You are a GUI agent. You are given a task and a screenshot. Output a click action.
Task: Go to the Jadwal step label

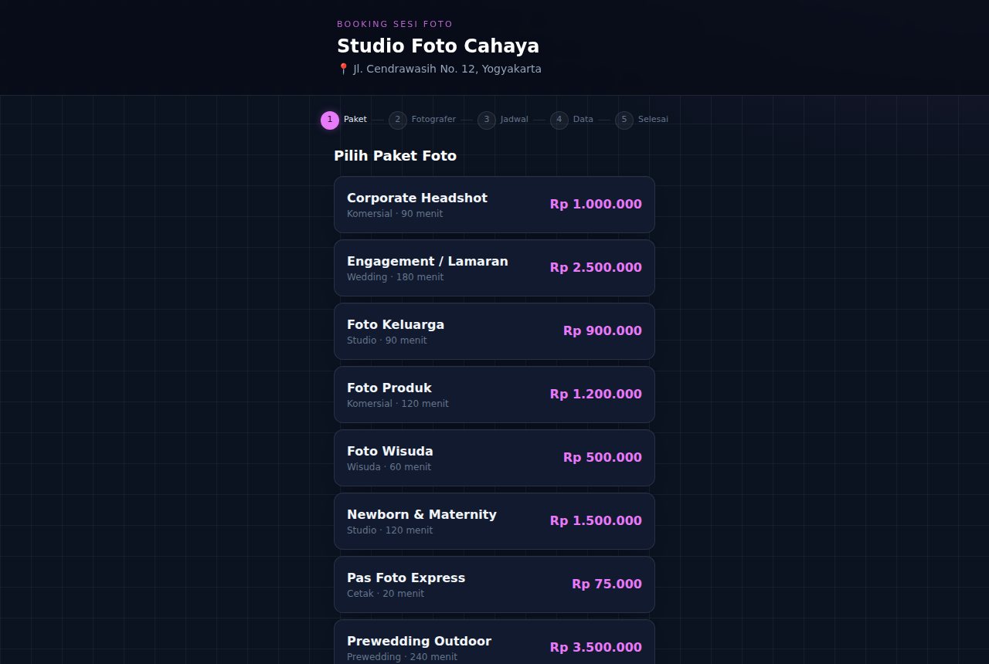point(515,120)
